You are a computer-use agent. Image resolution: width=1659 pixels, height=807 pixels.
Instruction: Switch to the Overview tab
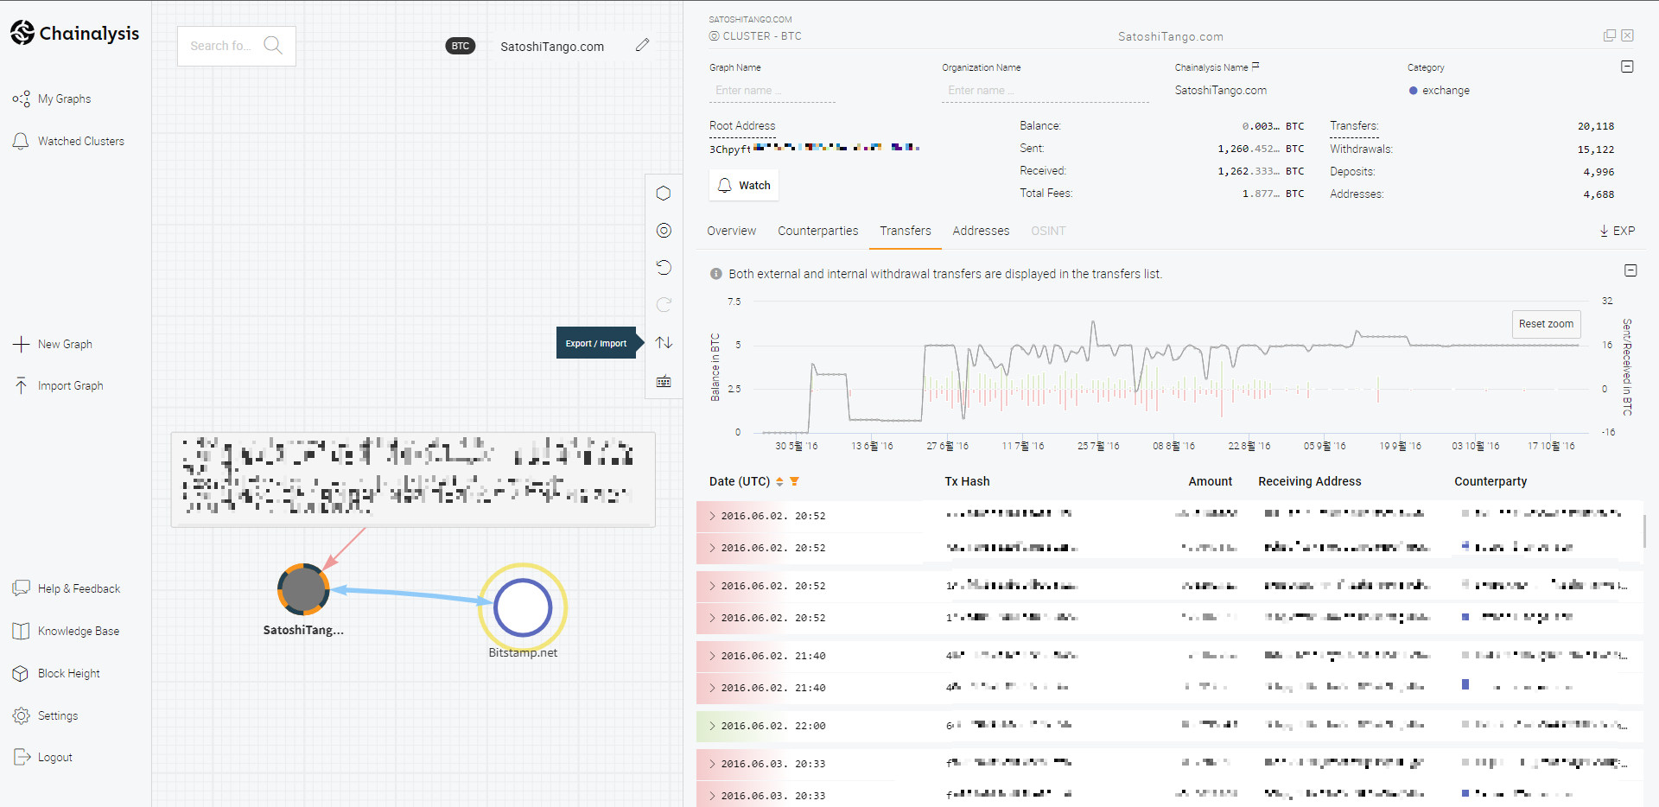(731, 231)
